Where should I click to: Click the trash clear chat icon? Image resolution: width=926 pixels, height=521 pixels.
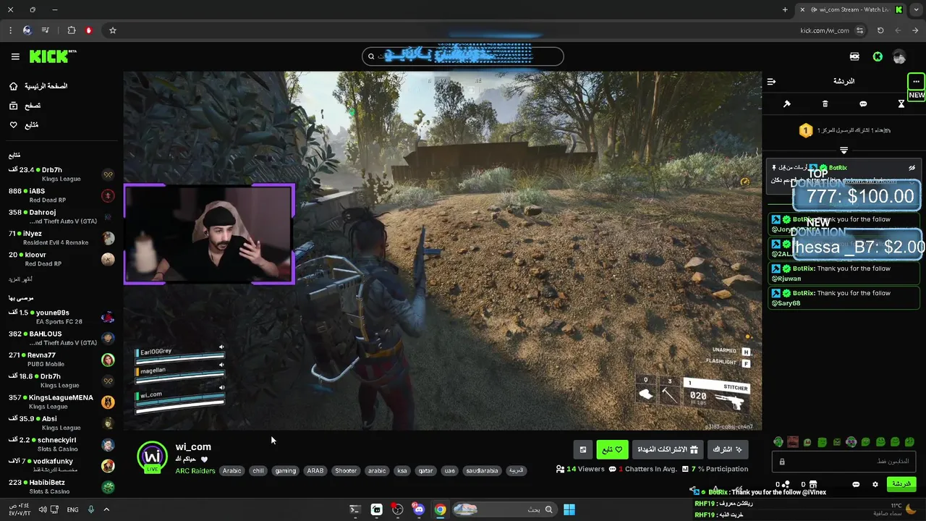pyautogui.click(x=825, y=104)
